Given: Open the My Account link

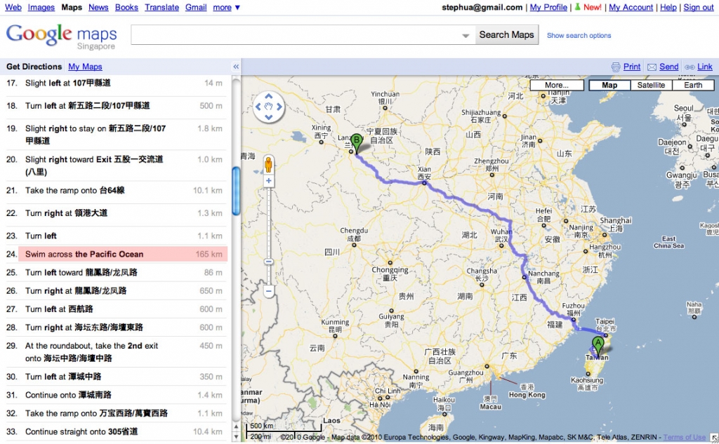Looking at the screenshot, I should [631, 7].
